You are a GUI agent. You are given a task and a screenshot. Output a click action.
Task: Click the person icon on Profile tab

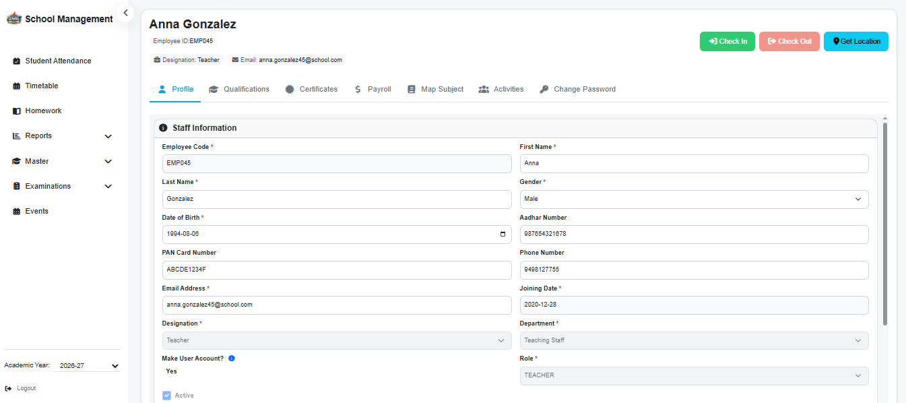[x=162, y=89]
